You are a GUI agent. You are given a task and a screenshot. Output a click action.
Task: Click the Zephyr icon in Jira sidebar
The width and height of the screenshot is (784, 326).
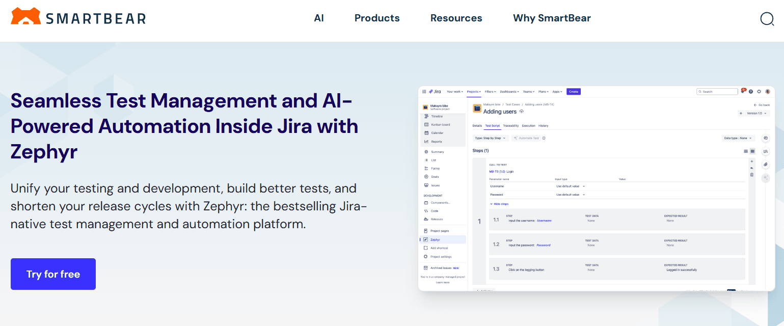pyautogui.click(x=426, y=239)
